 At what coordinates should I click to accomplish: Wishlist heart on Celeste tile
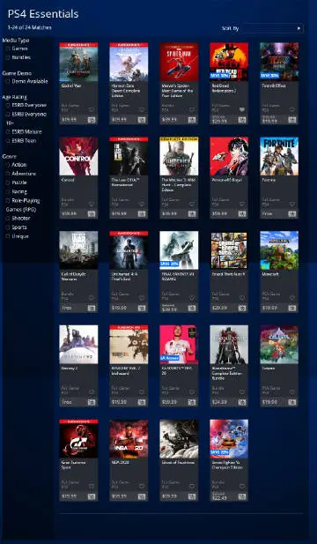click(292, 392)
